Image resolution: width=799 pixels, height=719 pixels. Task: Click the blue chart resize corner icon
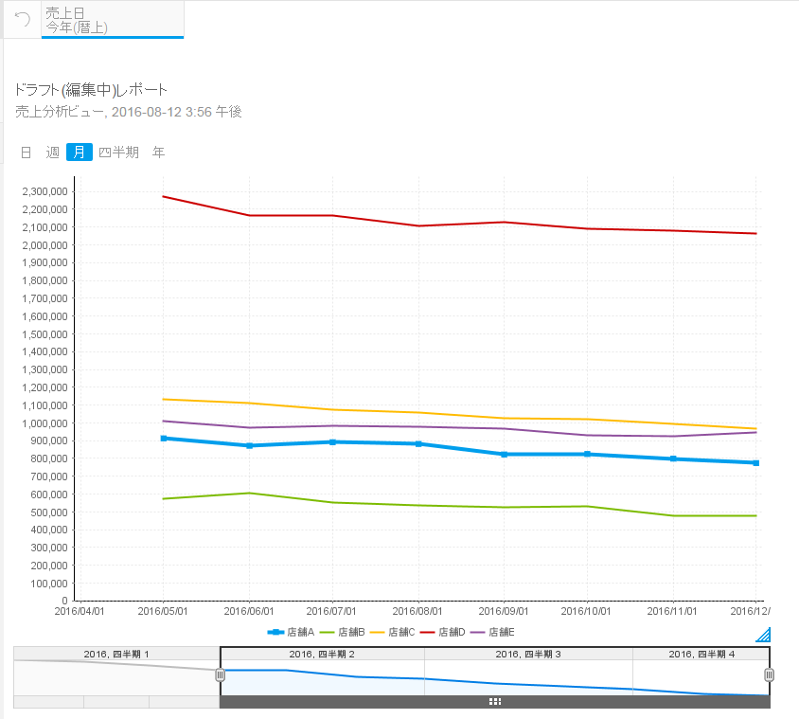[763, 635]
